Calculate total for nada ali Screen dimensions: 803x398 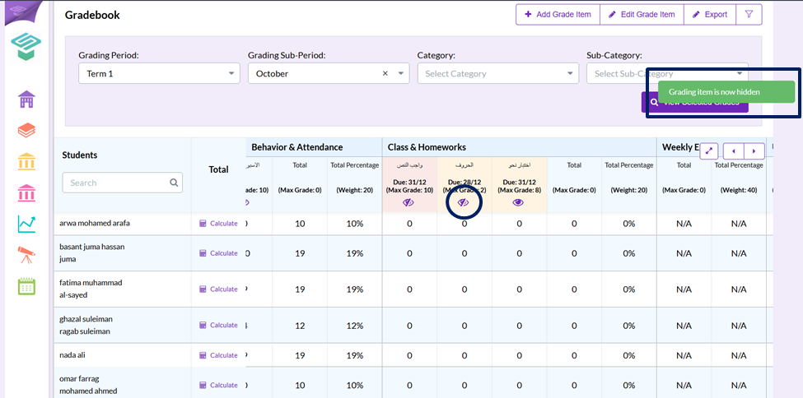pyautogui.click(x=219, y=355)
